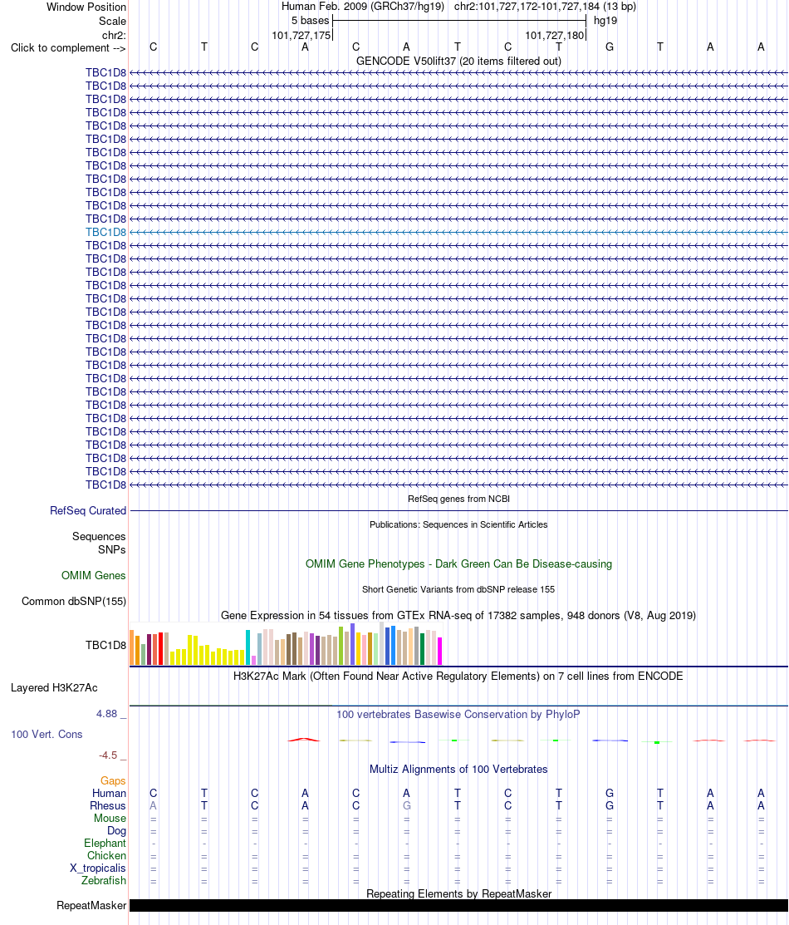The image size is (789, 925).
Task: Click the Elephant species row label
Action: tap(105, 844)
